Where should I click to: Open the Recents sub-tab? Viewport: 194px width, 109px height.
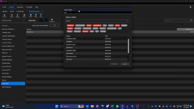point(5,12)
